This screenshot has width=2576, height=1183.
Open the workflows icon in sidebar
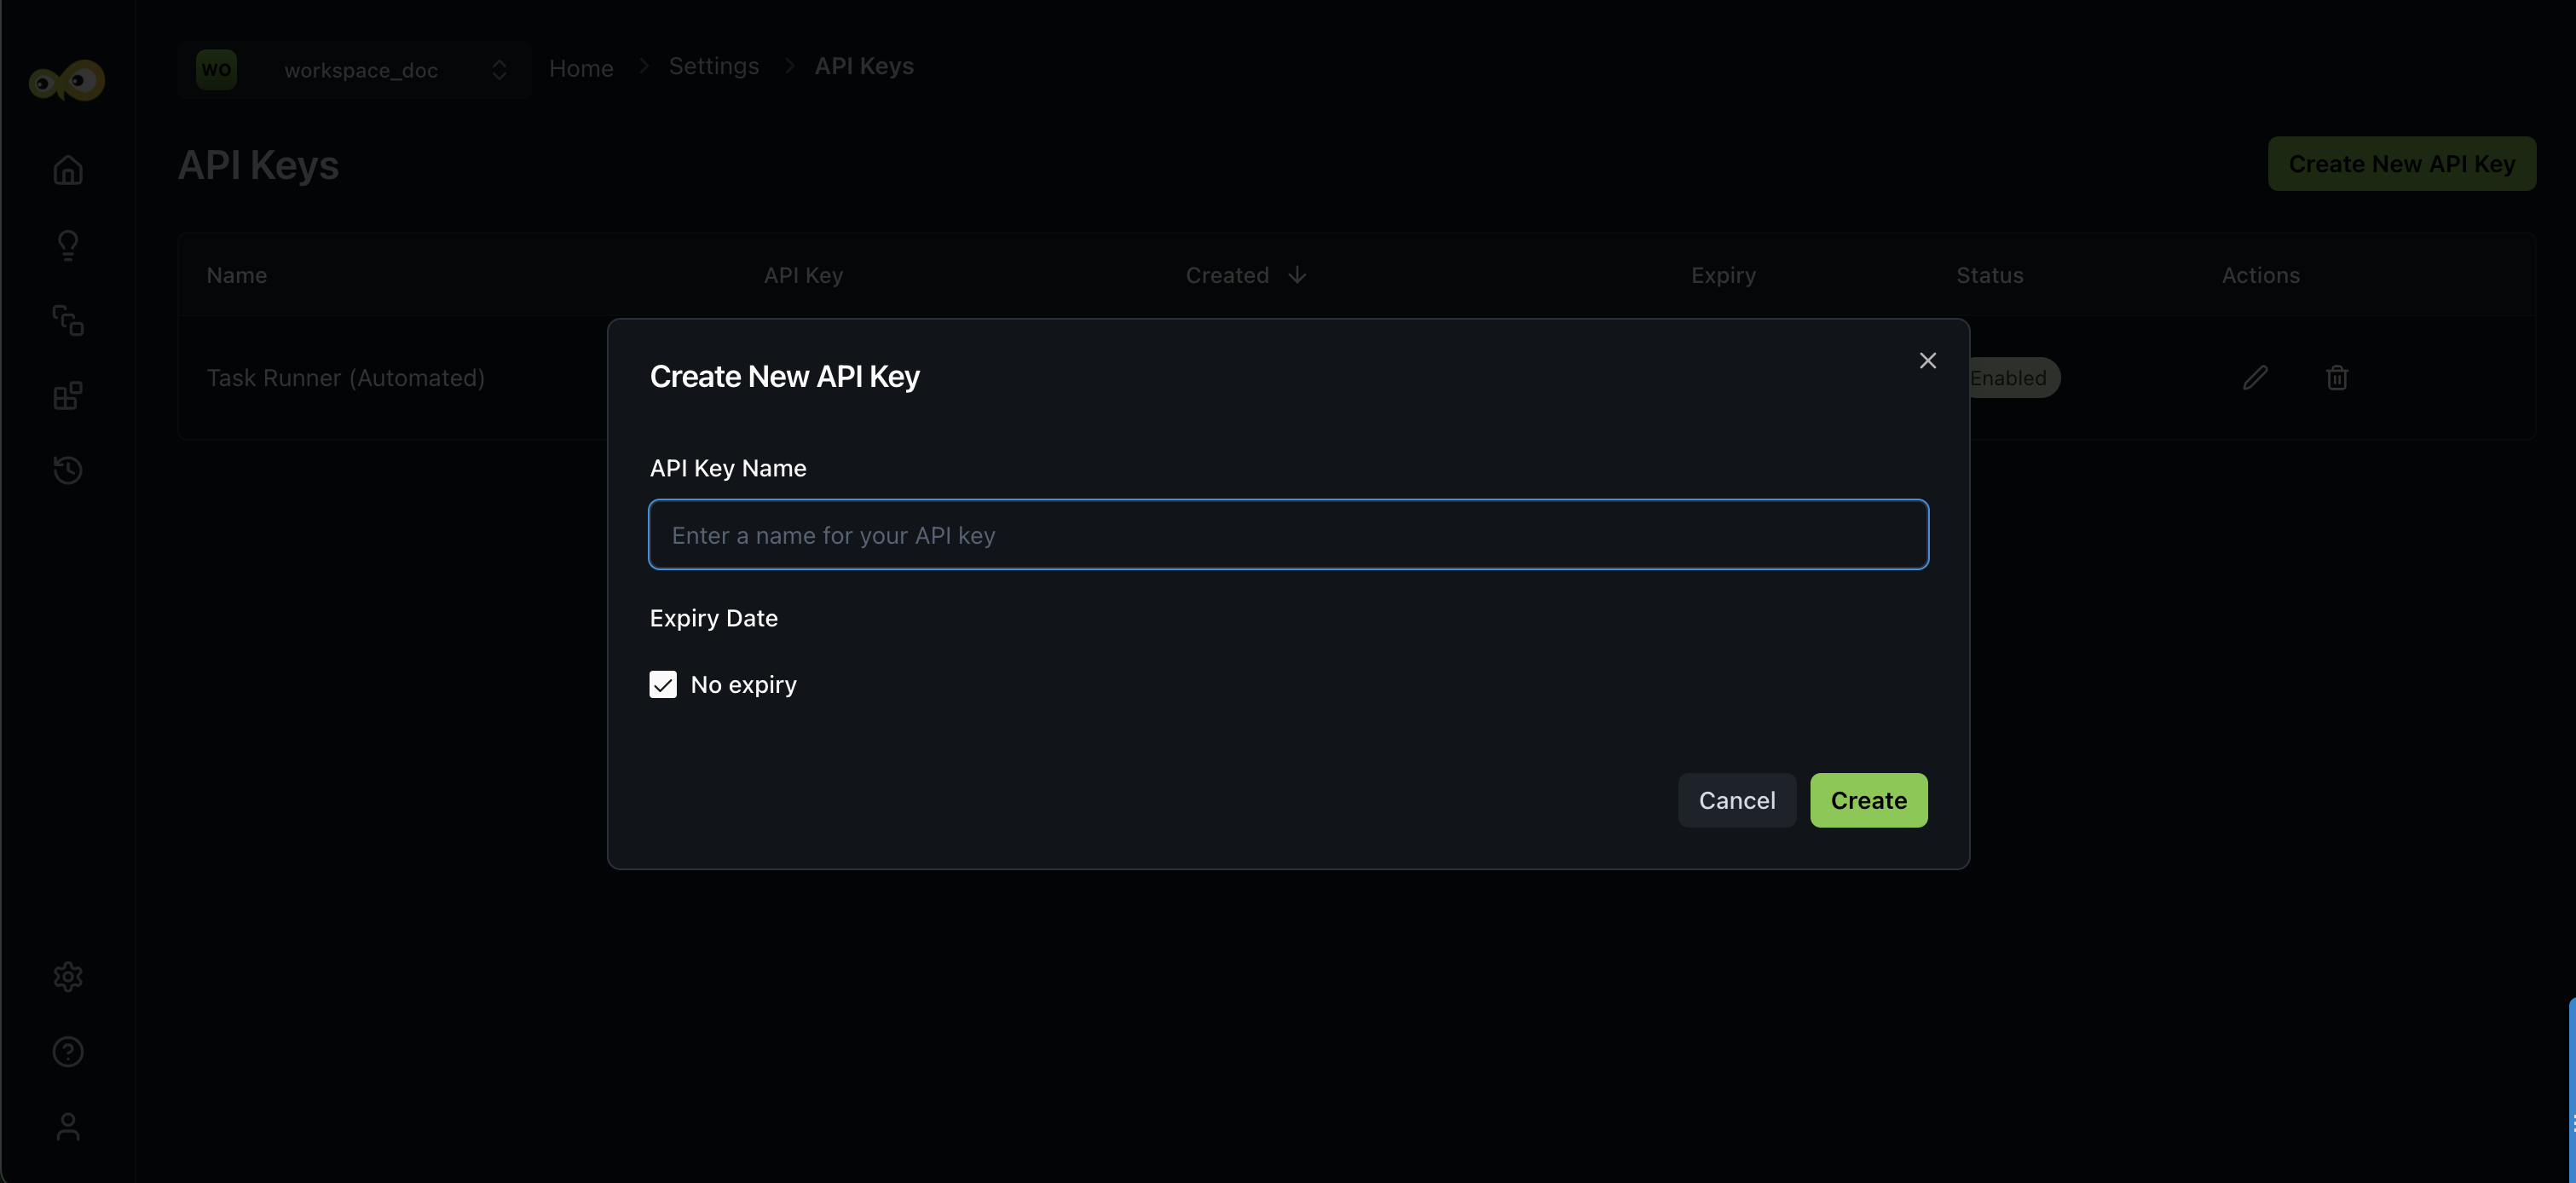tap(68, 320)
